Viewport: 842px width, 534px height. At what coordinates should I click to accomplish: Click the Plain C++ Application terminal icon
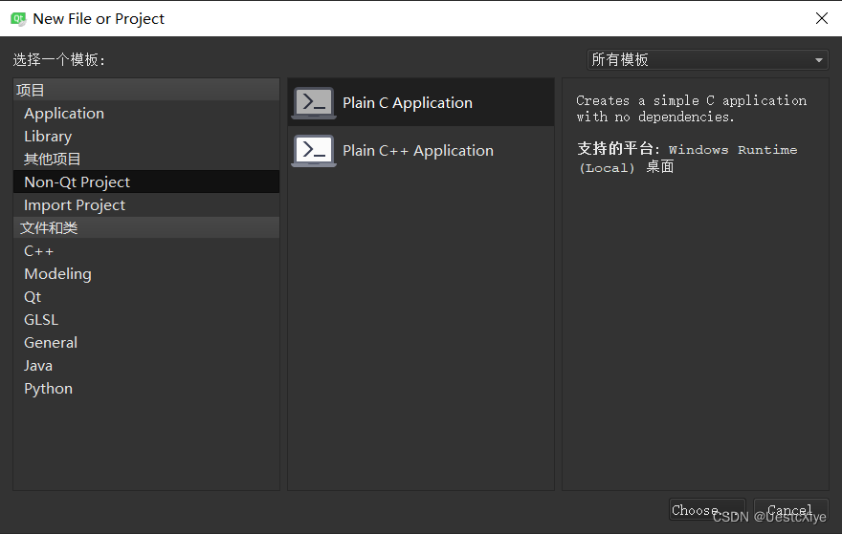tap(314, 151)
